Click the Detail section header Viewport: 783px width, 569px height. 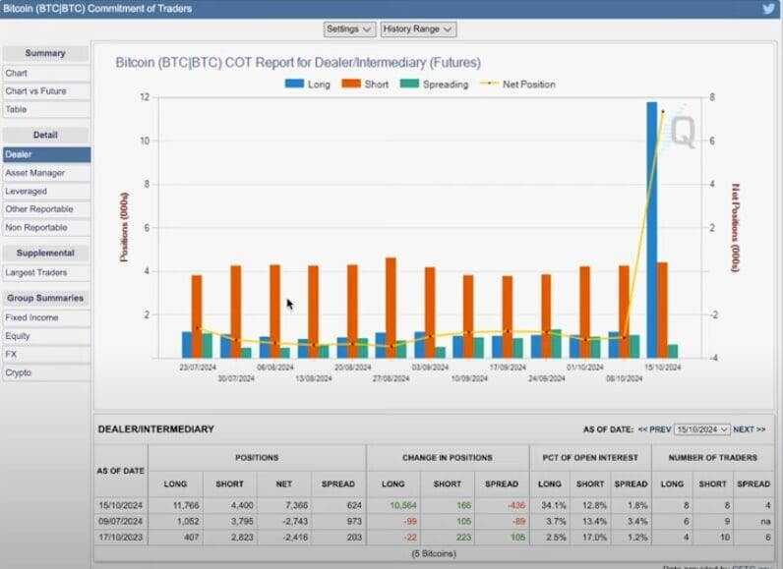click(x=45, y=136)
